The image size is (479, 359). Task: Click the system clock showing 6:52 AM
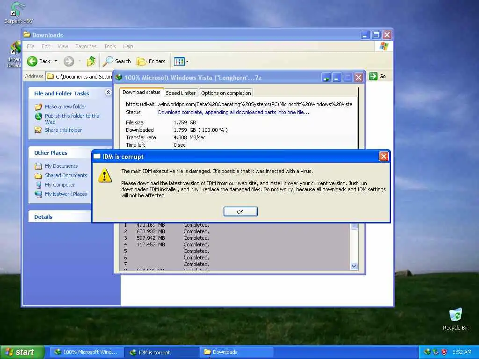pos(462,352)
